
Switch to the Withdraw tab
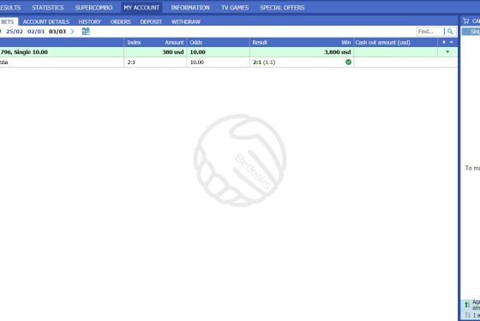186,21
